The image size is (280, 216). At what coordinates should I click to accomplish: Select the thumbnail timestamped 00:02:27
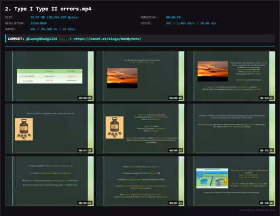pos(231,76)
